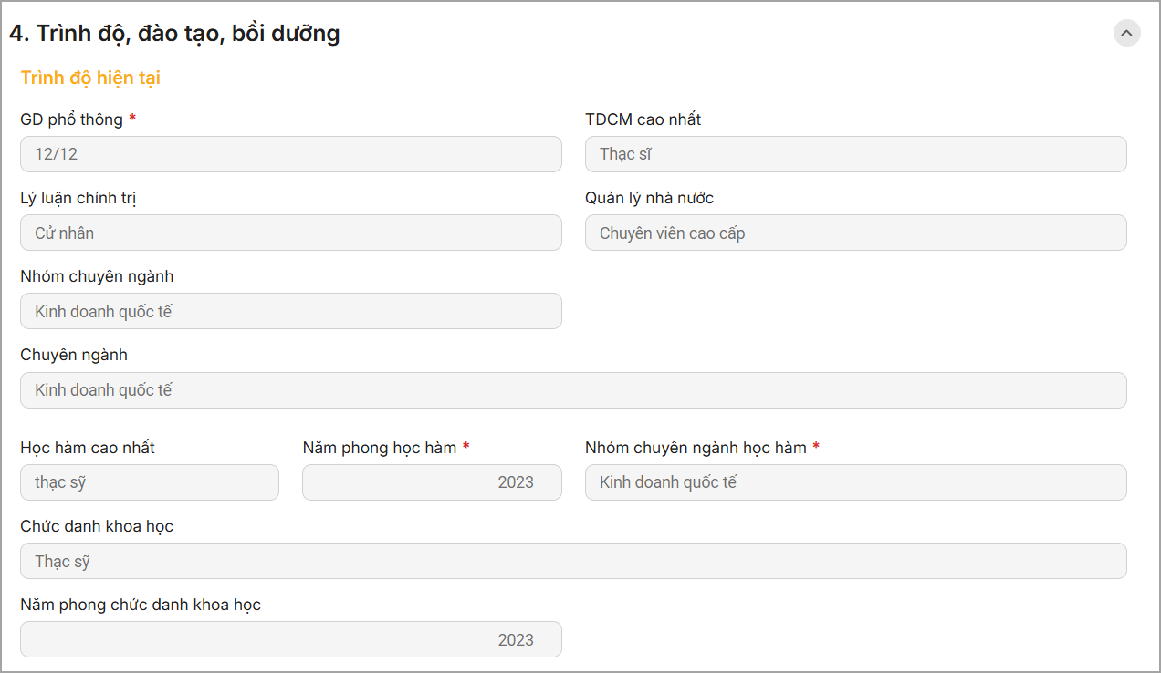Focus the 'Nhóm chuyên ngành học hàm' field
Screen dimensions: 1161x673
click(x=855, y=482)
